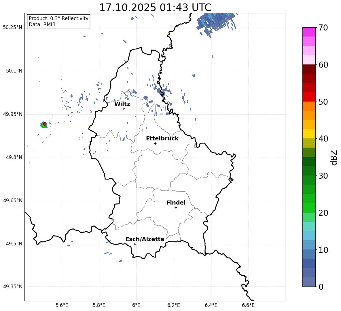Image resolution: width=341 pixels, height=311 pixels.
Task: Click the colorbar tick label 20
Action: coord(323,213)
